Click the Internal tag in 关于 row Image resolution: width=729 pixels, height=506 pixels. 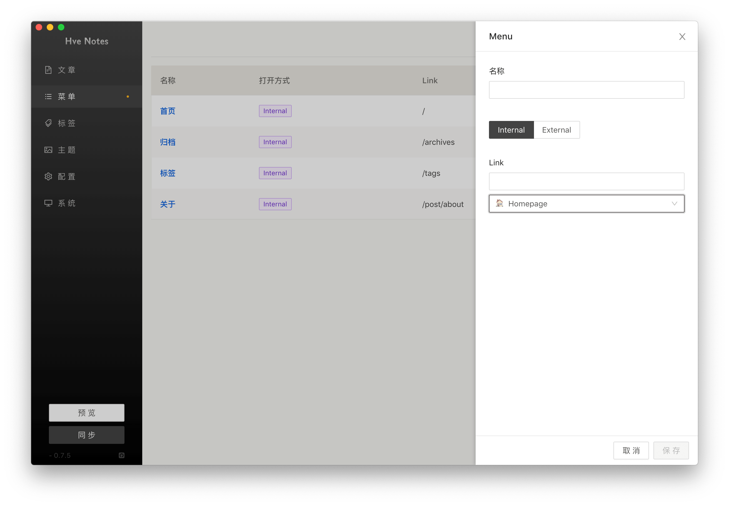pos(275,204)
